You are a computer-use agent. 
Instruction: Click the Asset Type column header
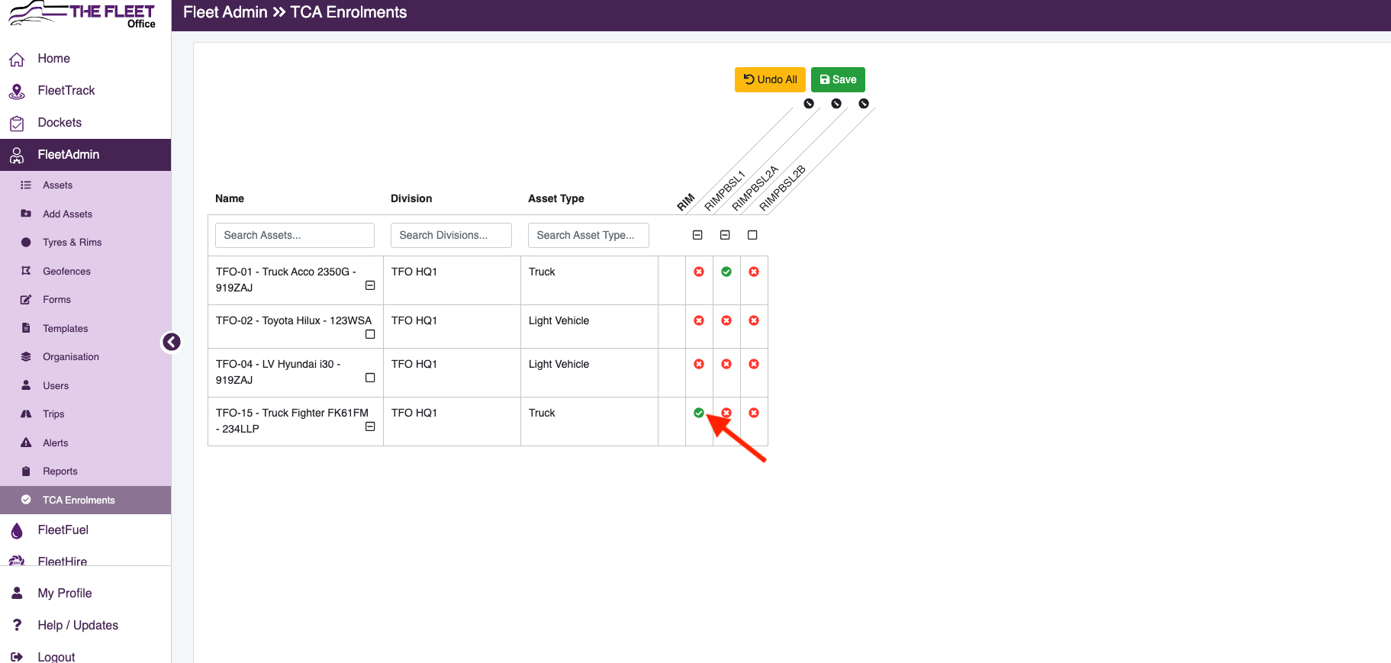[x=556, y=198]
